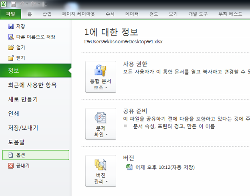Choose 닫기 (Close) in backstage menu
This screenshot has height=196, width=250.
pos(21,58)
